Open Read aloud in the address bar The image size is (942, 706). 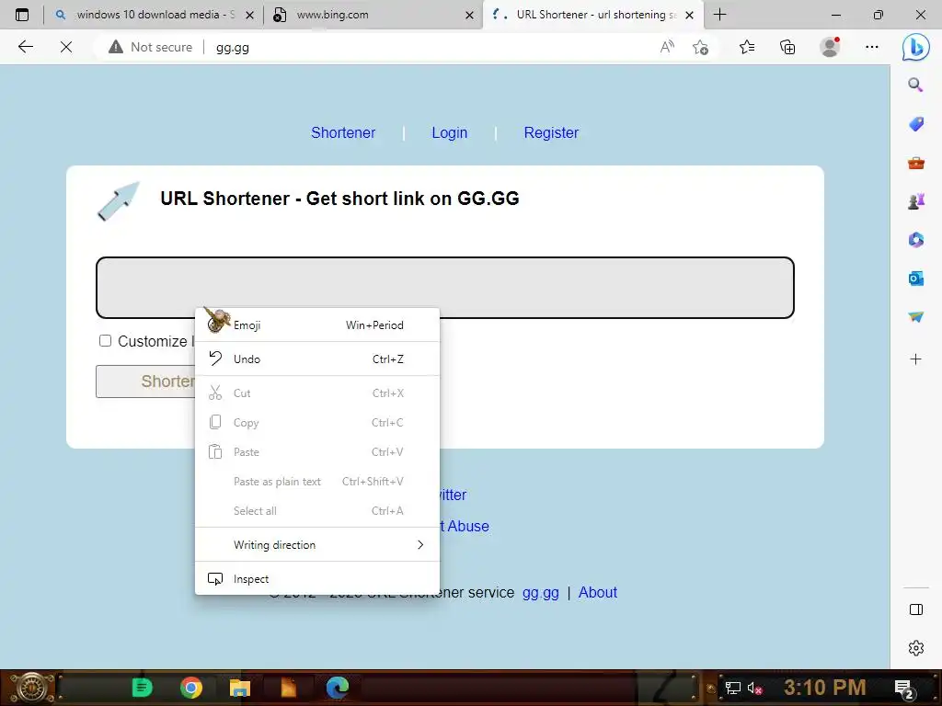pyautogui.click(x=667, y=47)
